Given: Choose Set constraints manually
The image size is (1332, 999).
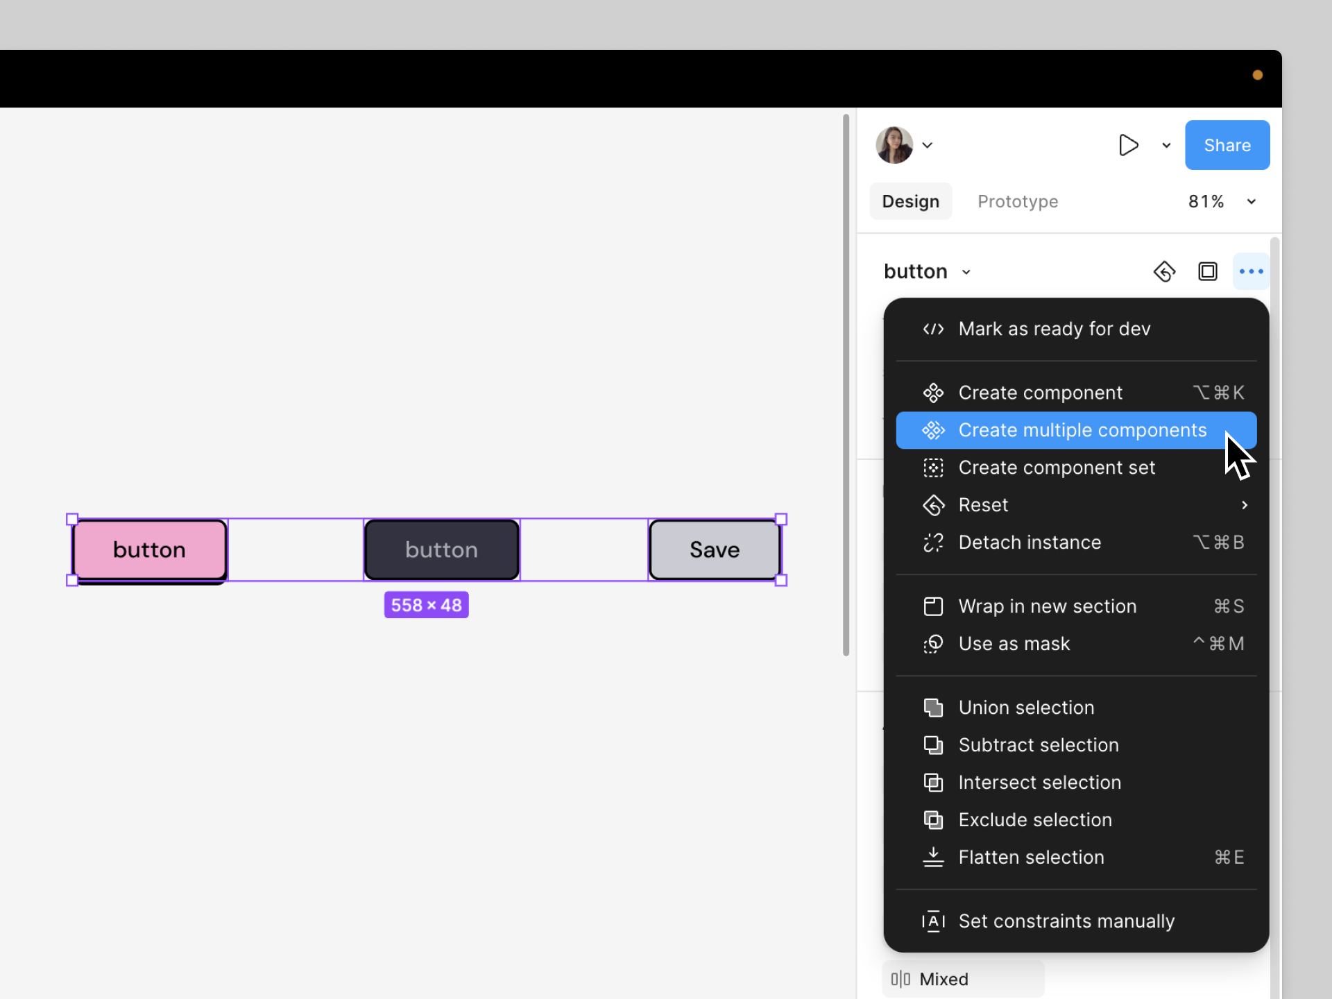Looking at the screenshot, I should (1066, 921).
